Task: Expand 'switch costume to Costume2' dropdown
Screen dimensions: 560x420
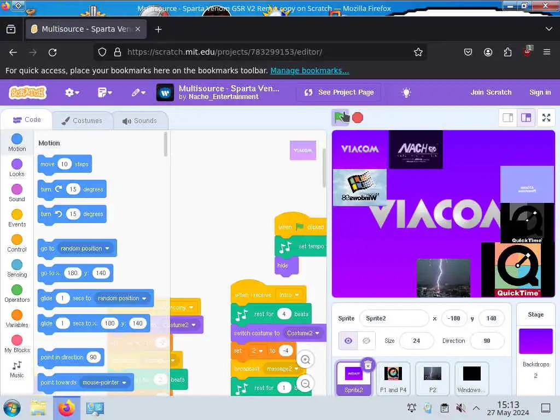Action: (317, 333)
